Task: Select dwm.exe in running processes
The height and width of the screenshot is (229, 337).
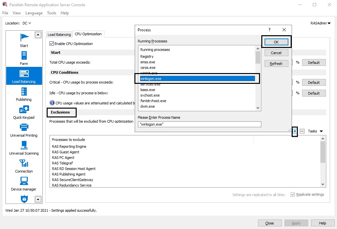Action: [x=197, y=106]
